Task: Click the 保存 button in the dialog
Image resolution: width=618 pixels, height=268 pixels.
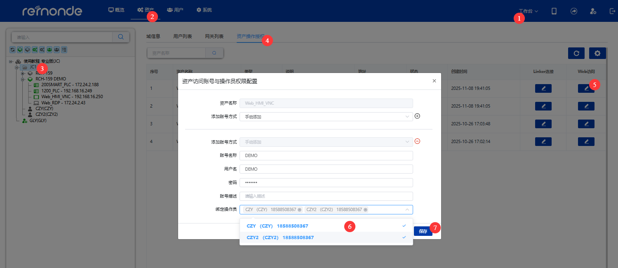Action: pos(423,231)
